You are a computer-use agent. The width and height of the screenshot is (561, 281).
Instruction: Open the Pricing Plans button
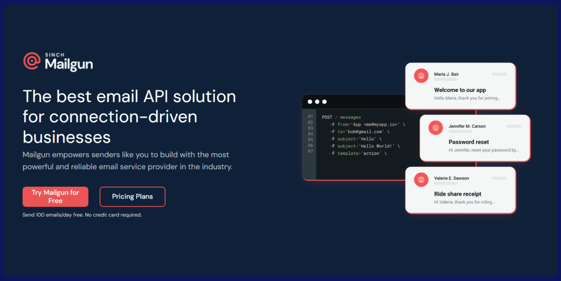point(133,197)
